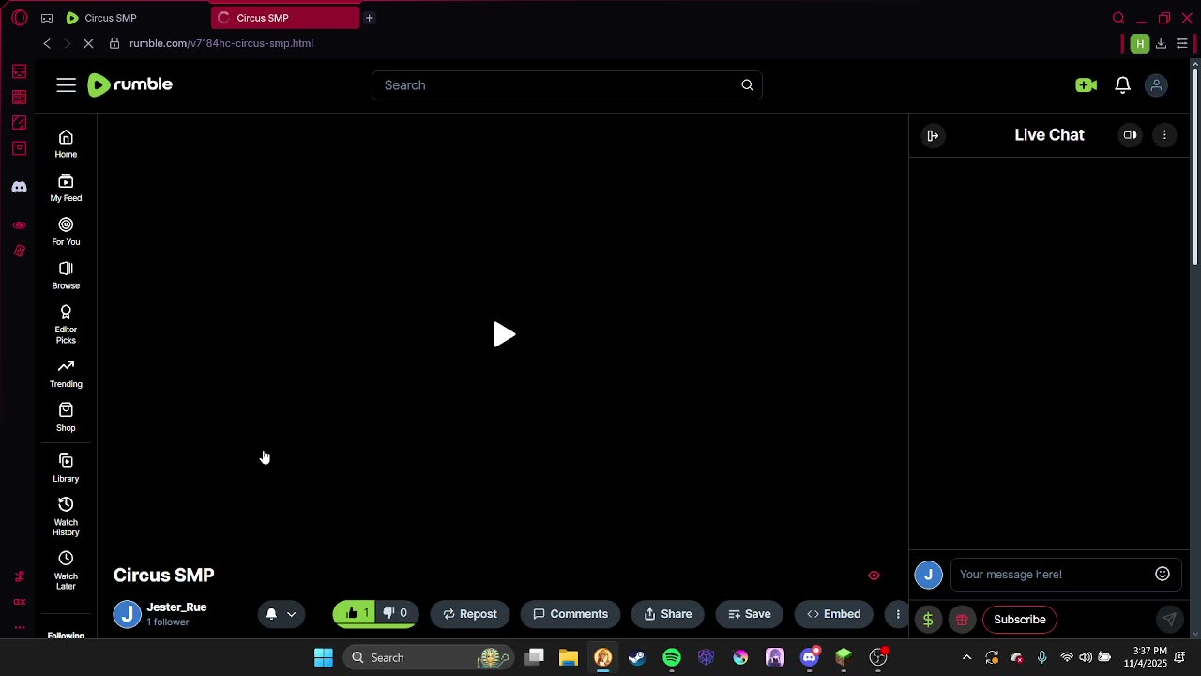
Task: Open the Rumble Shop
Action: pyautogui.click(x=66, y=417)
